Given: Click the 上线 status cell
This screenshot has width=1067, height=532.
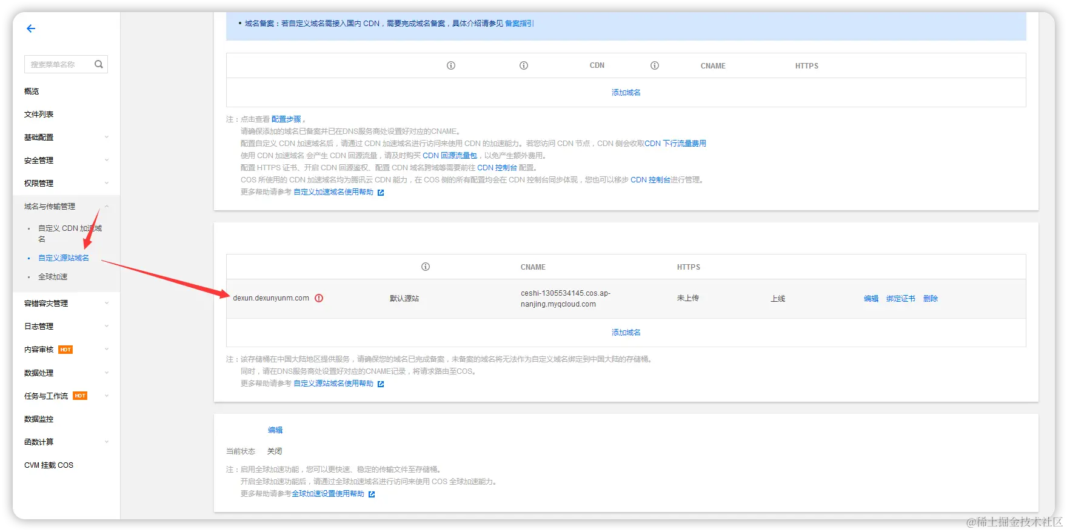Looking at the screenshot, I should 778,299.
